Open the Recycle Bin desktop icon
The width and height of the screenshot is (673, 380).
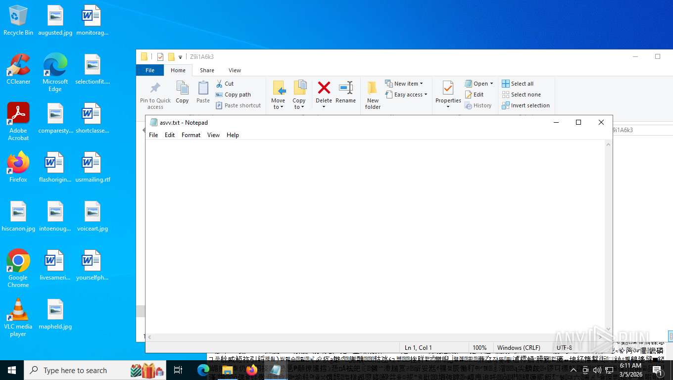pyautogui.click(x=18, y=20)
